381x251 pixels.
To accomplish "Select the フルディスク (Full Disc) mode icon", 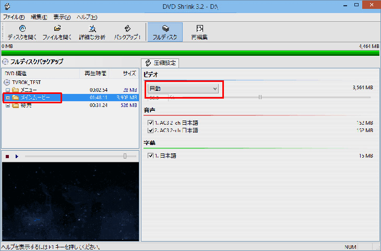I will pos(165,29).
